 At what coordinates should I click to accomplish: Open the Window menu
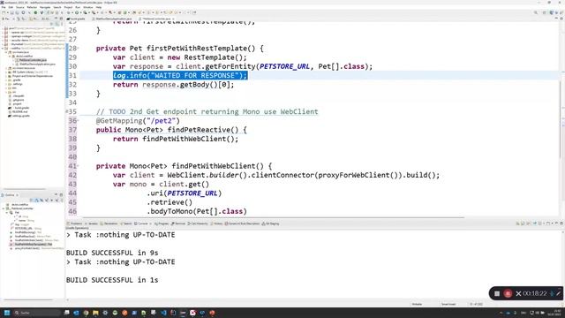click(x=88, y=7)
